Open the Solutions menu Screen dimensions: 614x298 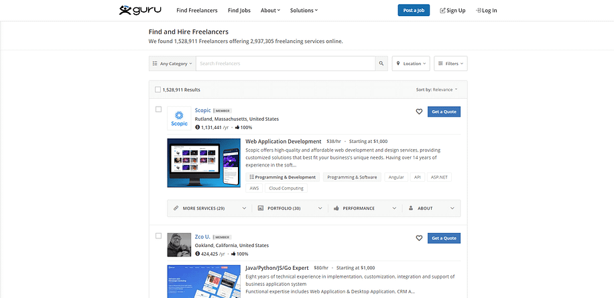pos(304,11)
